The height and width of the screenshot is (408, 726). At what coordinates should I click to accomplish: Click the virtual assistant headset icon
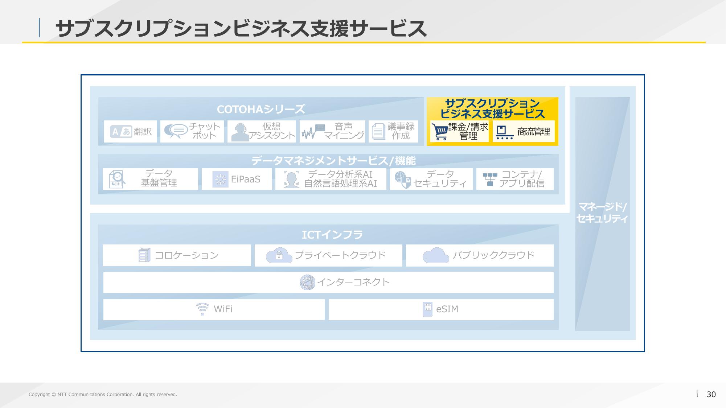(239, 132)
